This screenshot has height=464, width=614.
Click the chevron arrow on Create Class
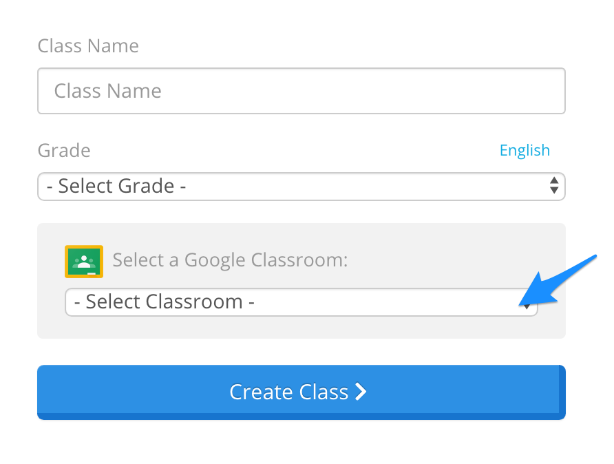click(361, 392)
